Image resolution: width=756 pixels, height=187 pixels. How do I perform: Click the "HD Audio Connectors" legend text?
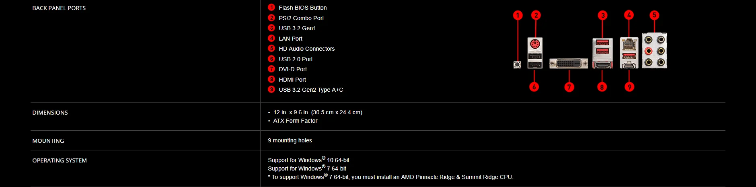pos(306,49)
